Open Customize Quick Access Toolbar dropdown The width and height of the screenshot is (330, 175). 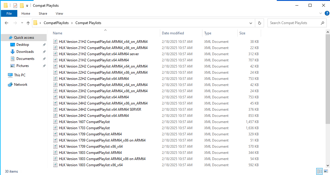27,6
